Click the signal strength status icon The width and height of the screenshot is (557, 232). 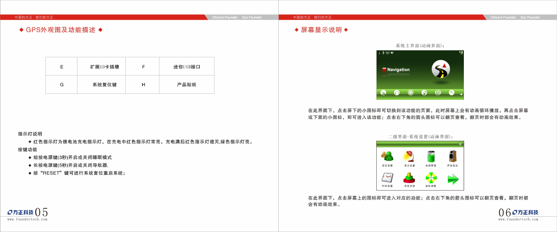(388, 53)
